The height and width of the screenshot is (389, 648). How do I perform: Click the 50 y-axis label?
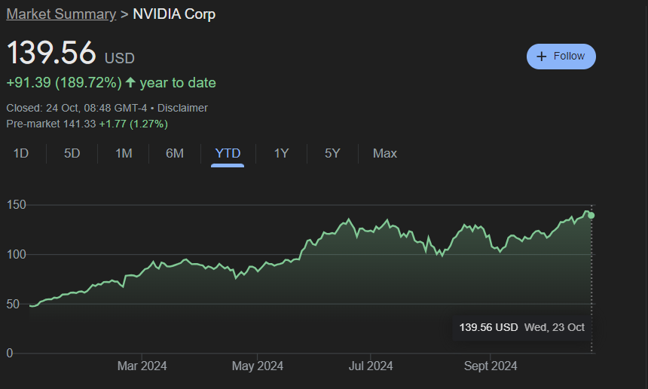[x=13, y=305]
